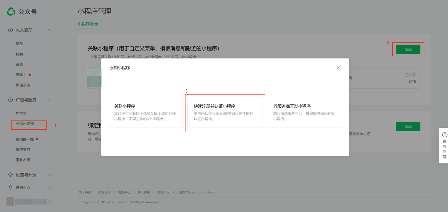This screenshot has width=448, height=212.
Task: Open 侵权投诉 footer link
Action: point(163,192)
